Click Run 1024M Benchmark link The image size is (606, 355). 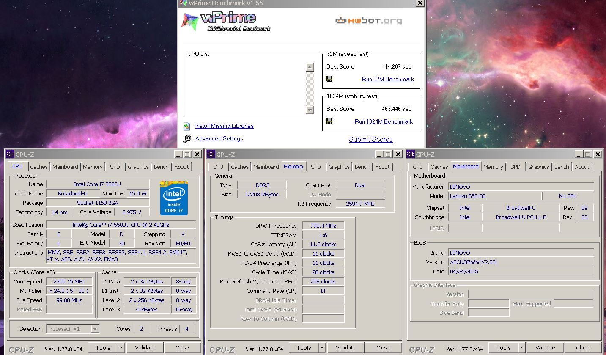tap(384, 121)
